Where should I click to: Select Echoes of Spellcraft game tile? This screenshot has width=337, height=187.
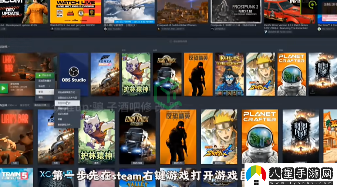(x=230, y=74)
